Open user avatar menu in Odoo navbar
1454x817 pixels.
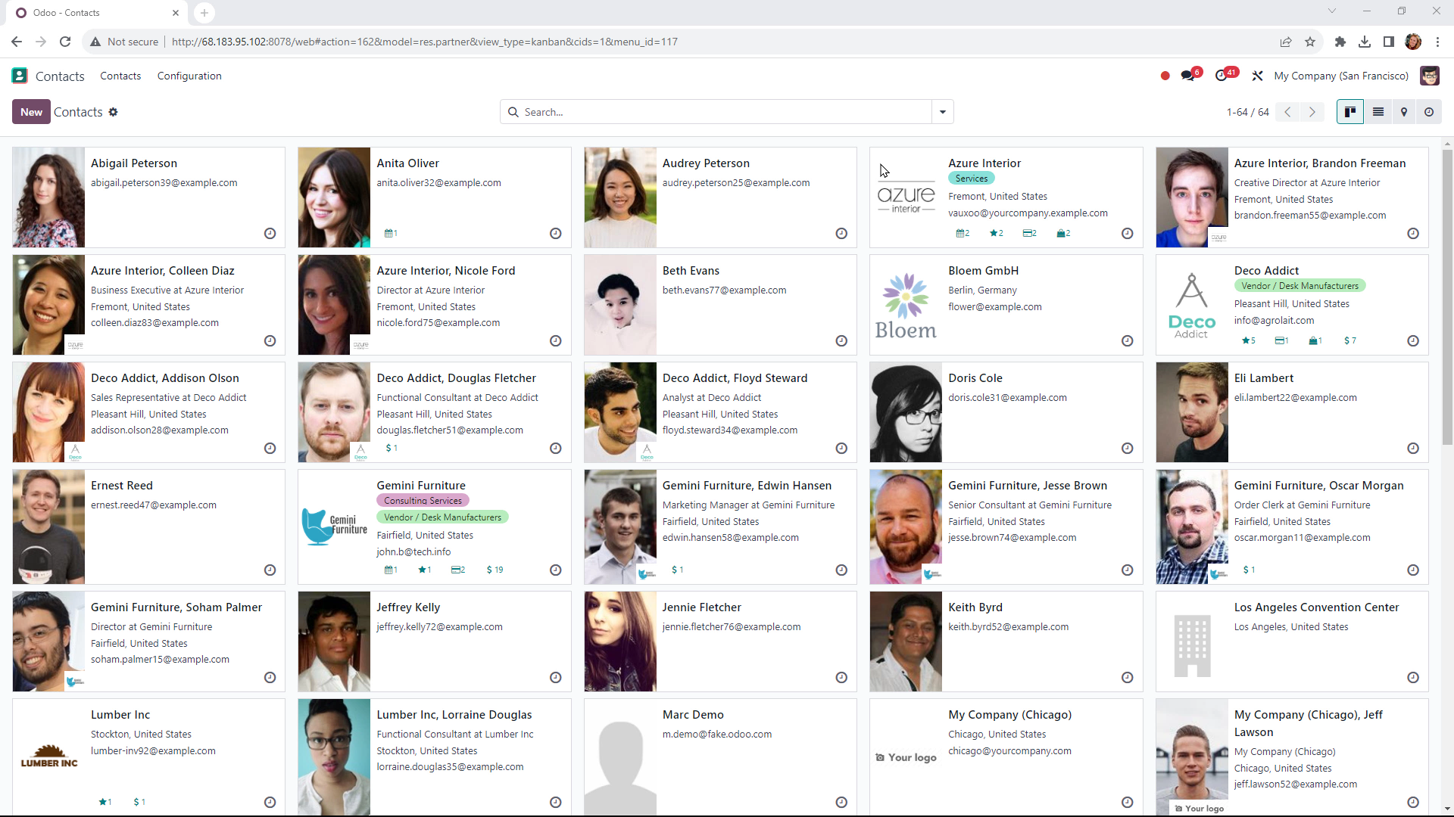(1429, 76)
